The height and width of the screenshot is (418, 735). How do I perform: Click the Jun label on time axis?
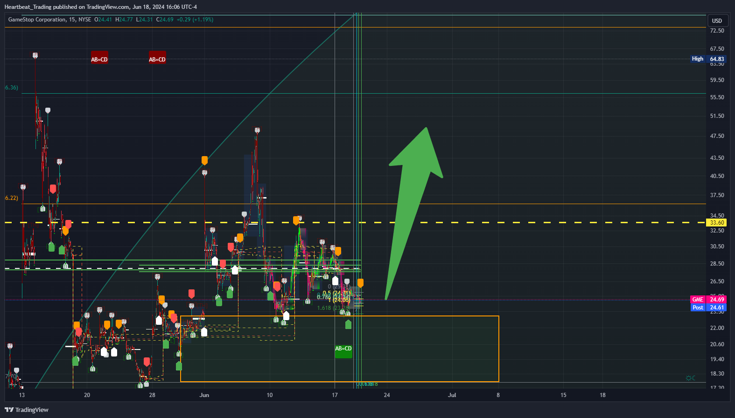tap(204, 395)
